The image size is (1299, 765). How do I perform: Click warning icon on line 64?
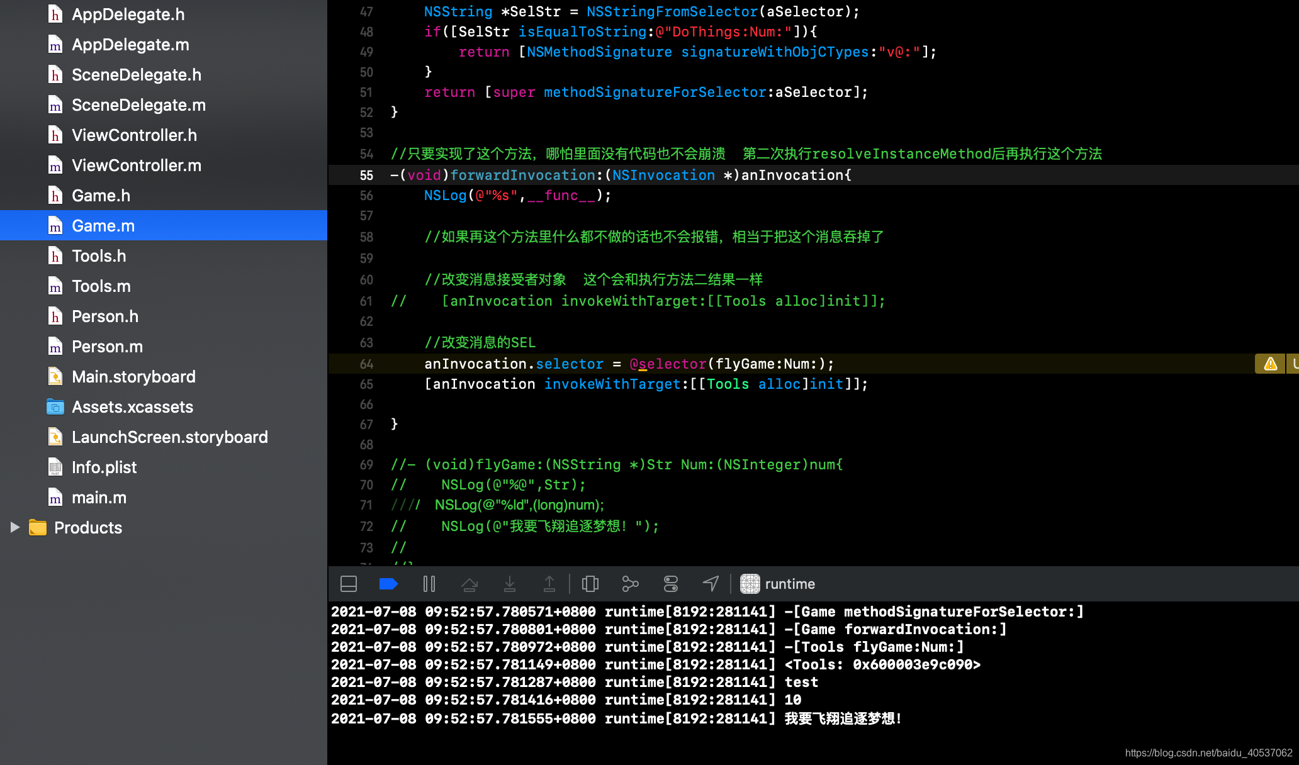(x=1271, y=364)
